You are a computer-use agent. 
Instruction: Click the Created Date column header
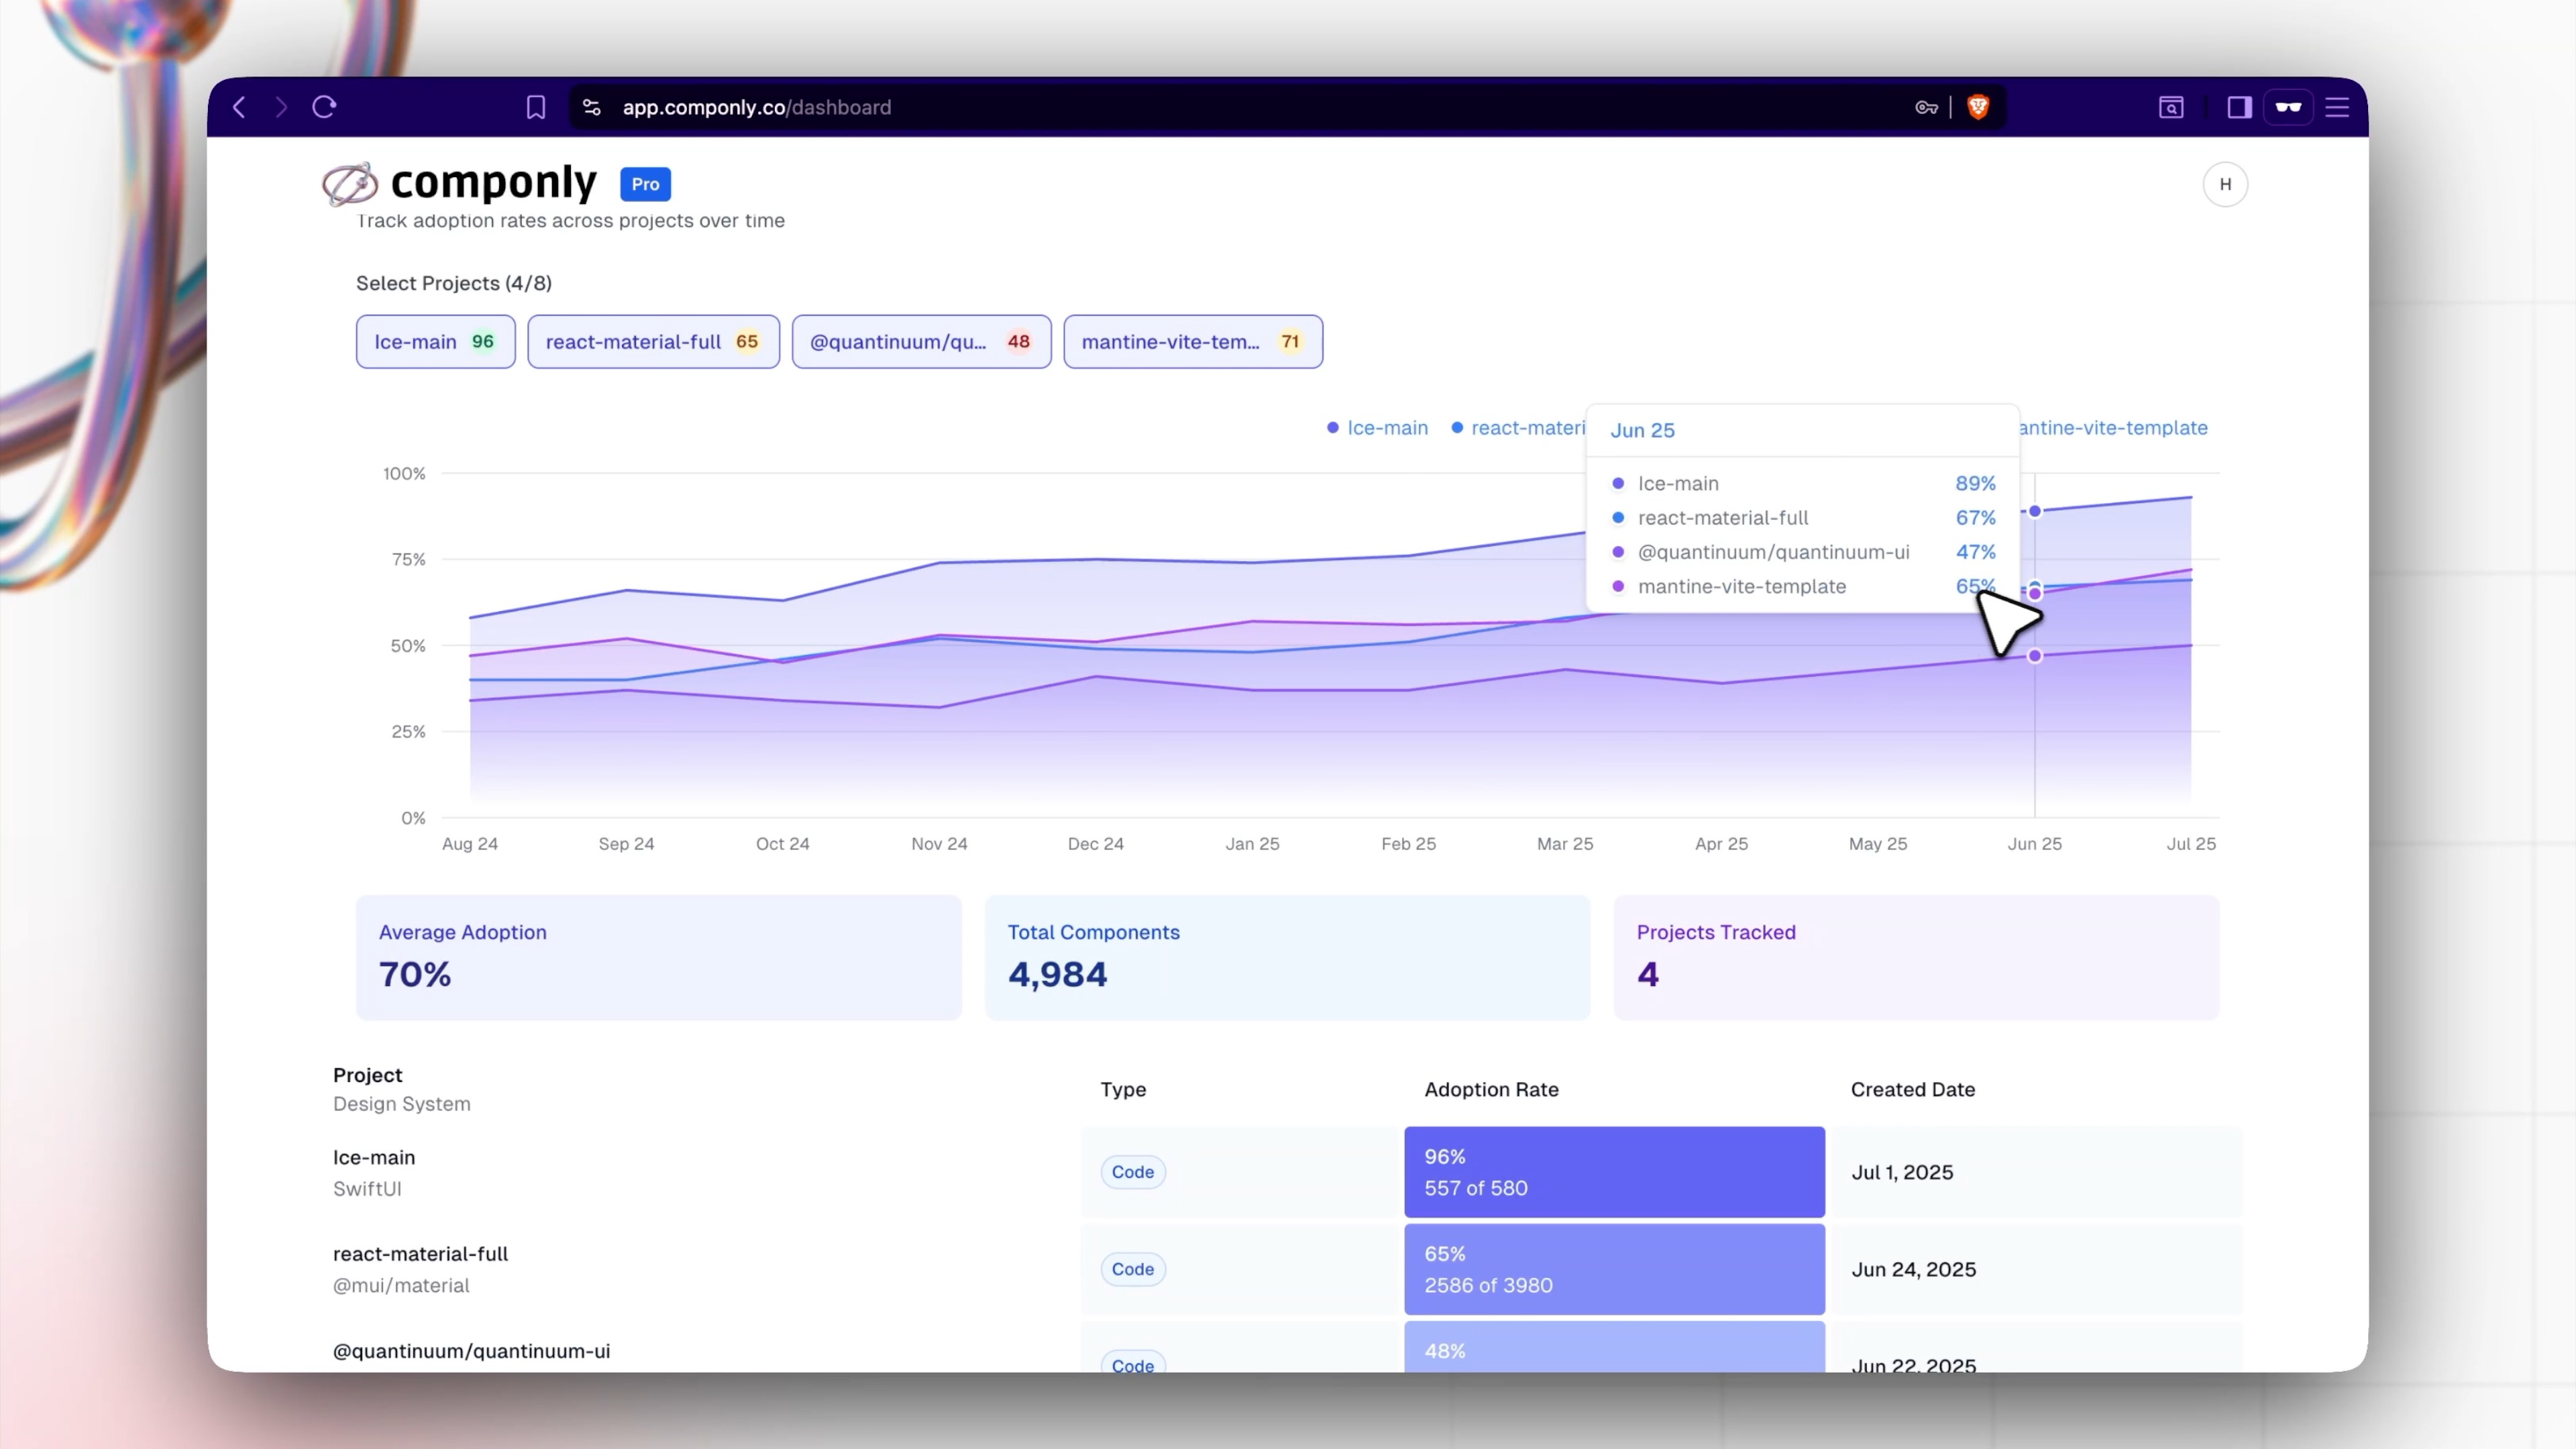[1913, 1090]
